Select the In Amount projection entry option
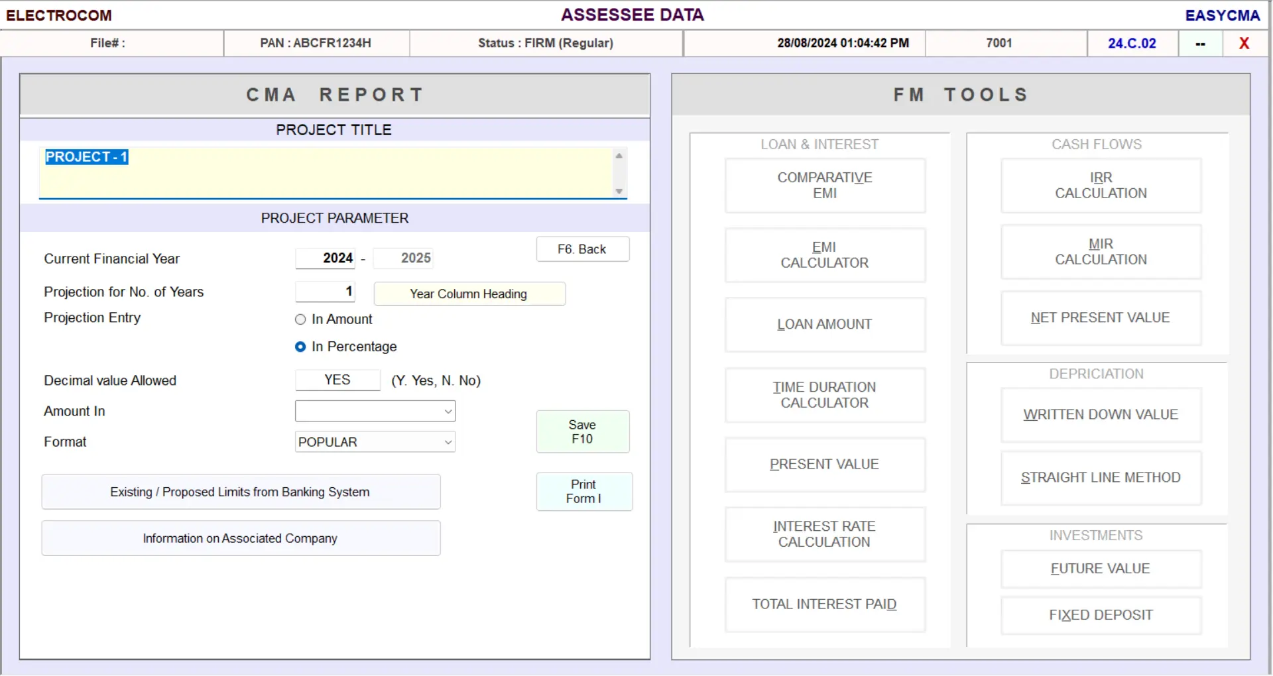 coord(300,319)
